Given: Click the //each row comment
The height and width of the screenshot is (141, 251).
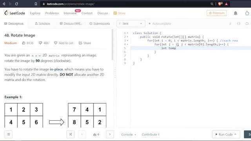Looking at the screenshot, I should coord(229,41).
